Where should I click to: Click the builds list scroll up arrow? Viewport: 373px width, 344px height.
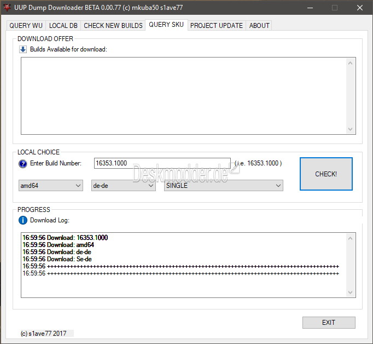(x=350, y=63)
